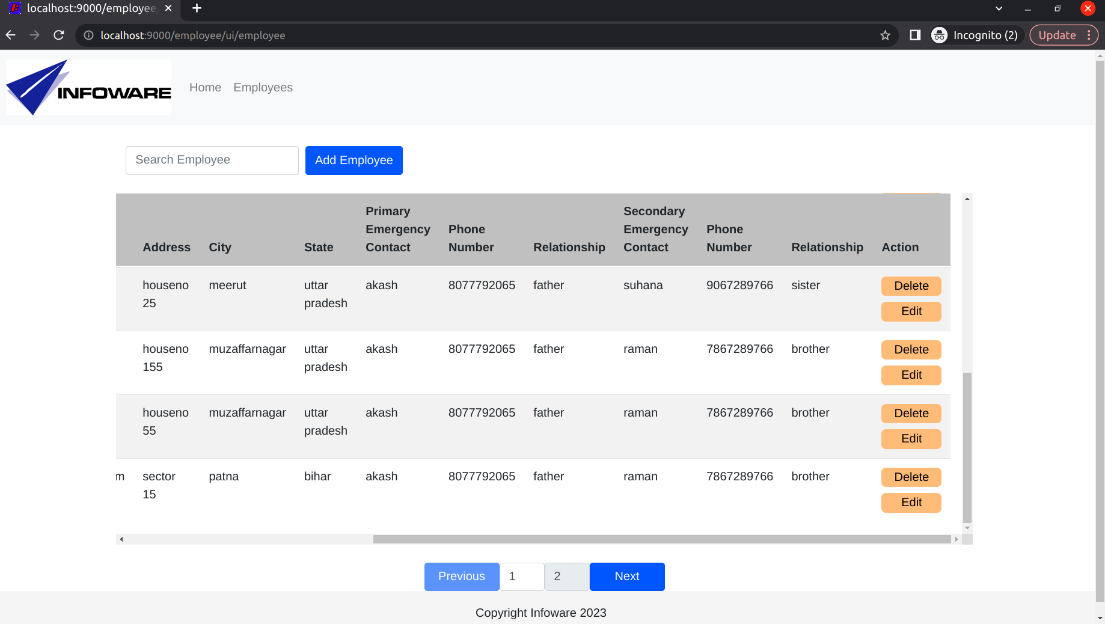Reload the current page

click(58, 35)
